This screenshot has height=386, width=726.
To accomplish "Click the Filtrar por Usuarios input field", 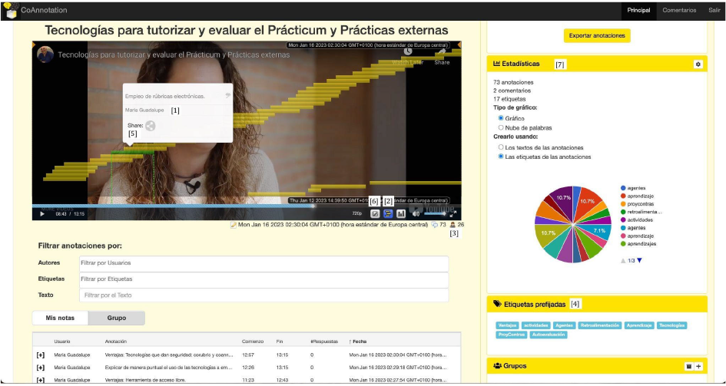I will 264,263.
